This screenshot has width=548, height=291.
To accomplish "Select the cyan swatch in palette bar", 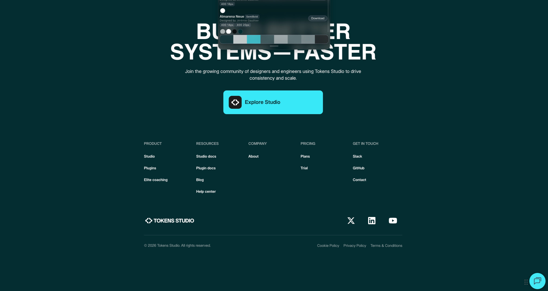I will [254, 39].
